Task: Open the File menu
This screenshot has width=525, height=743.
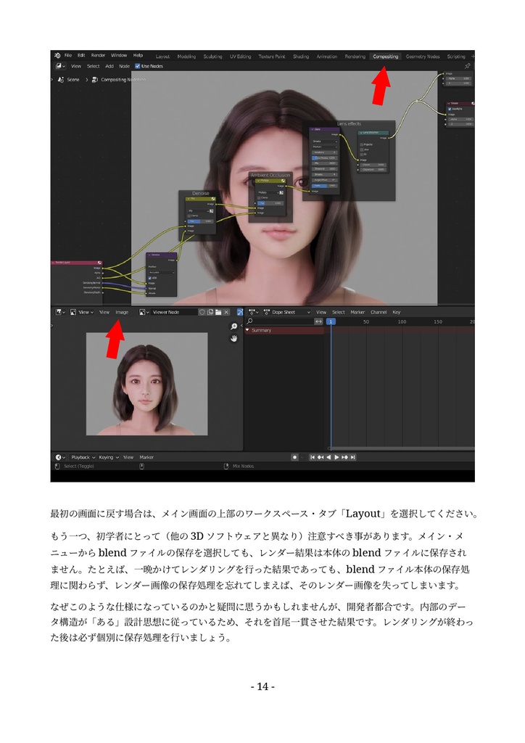Action: click(68, 55)
